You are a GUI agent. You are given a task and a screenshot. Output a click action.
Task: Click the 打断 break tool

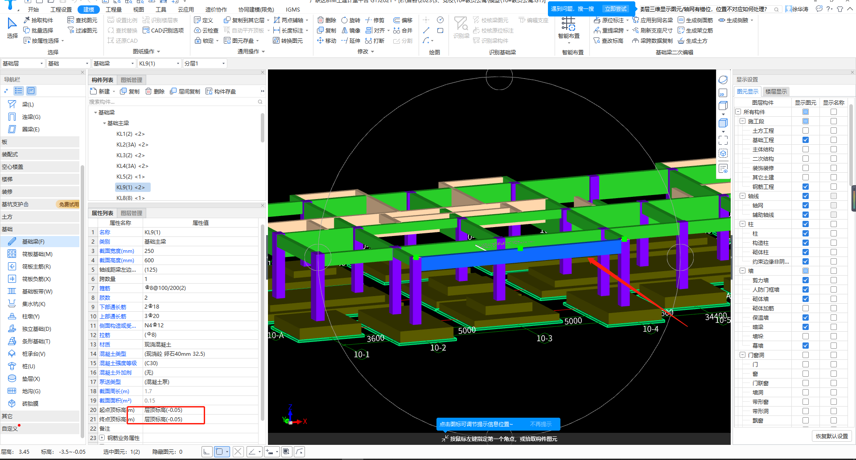click(374, 41)
